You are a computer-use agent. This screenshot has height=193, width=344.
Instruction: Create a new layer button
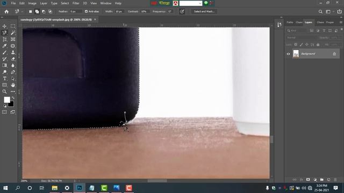[x=328, y=180]
